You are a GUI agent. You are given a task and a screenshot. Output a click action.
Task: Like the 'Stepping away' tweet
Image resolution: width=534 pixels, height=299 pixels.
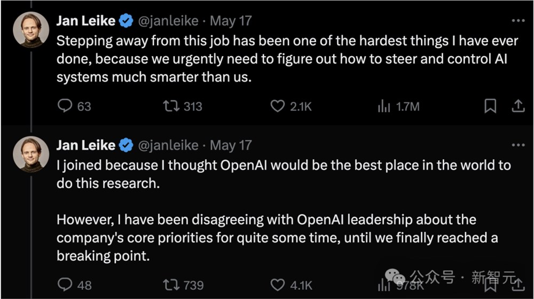click(x=277, y=106)
